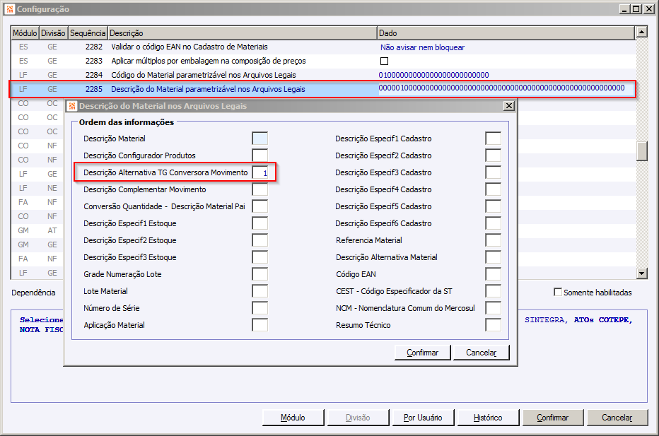
Task: Select row 2285 Descrição do Material parametrizável
Action: (323, 89)
